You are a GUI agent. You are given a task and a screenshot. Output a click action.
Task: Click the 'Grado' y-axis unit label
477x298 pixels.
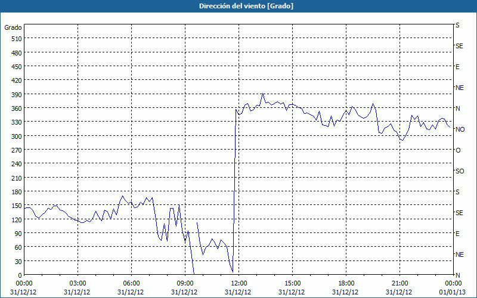click(13, 27)
